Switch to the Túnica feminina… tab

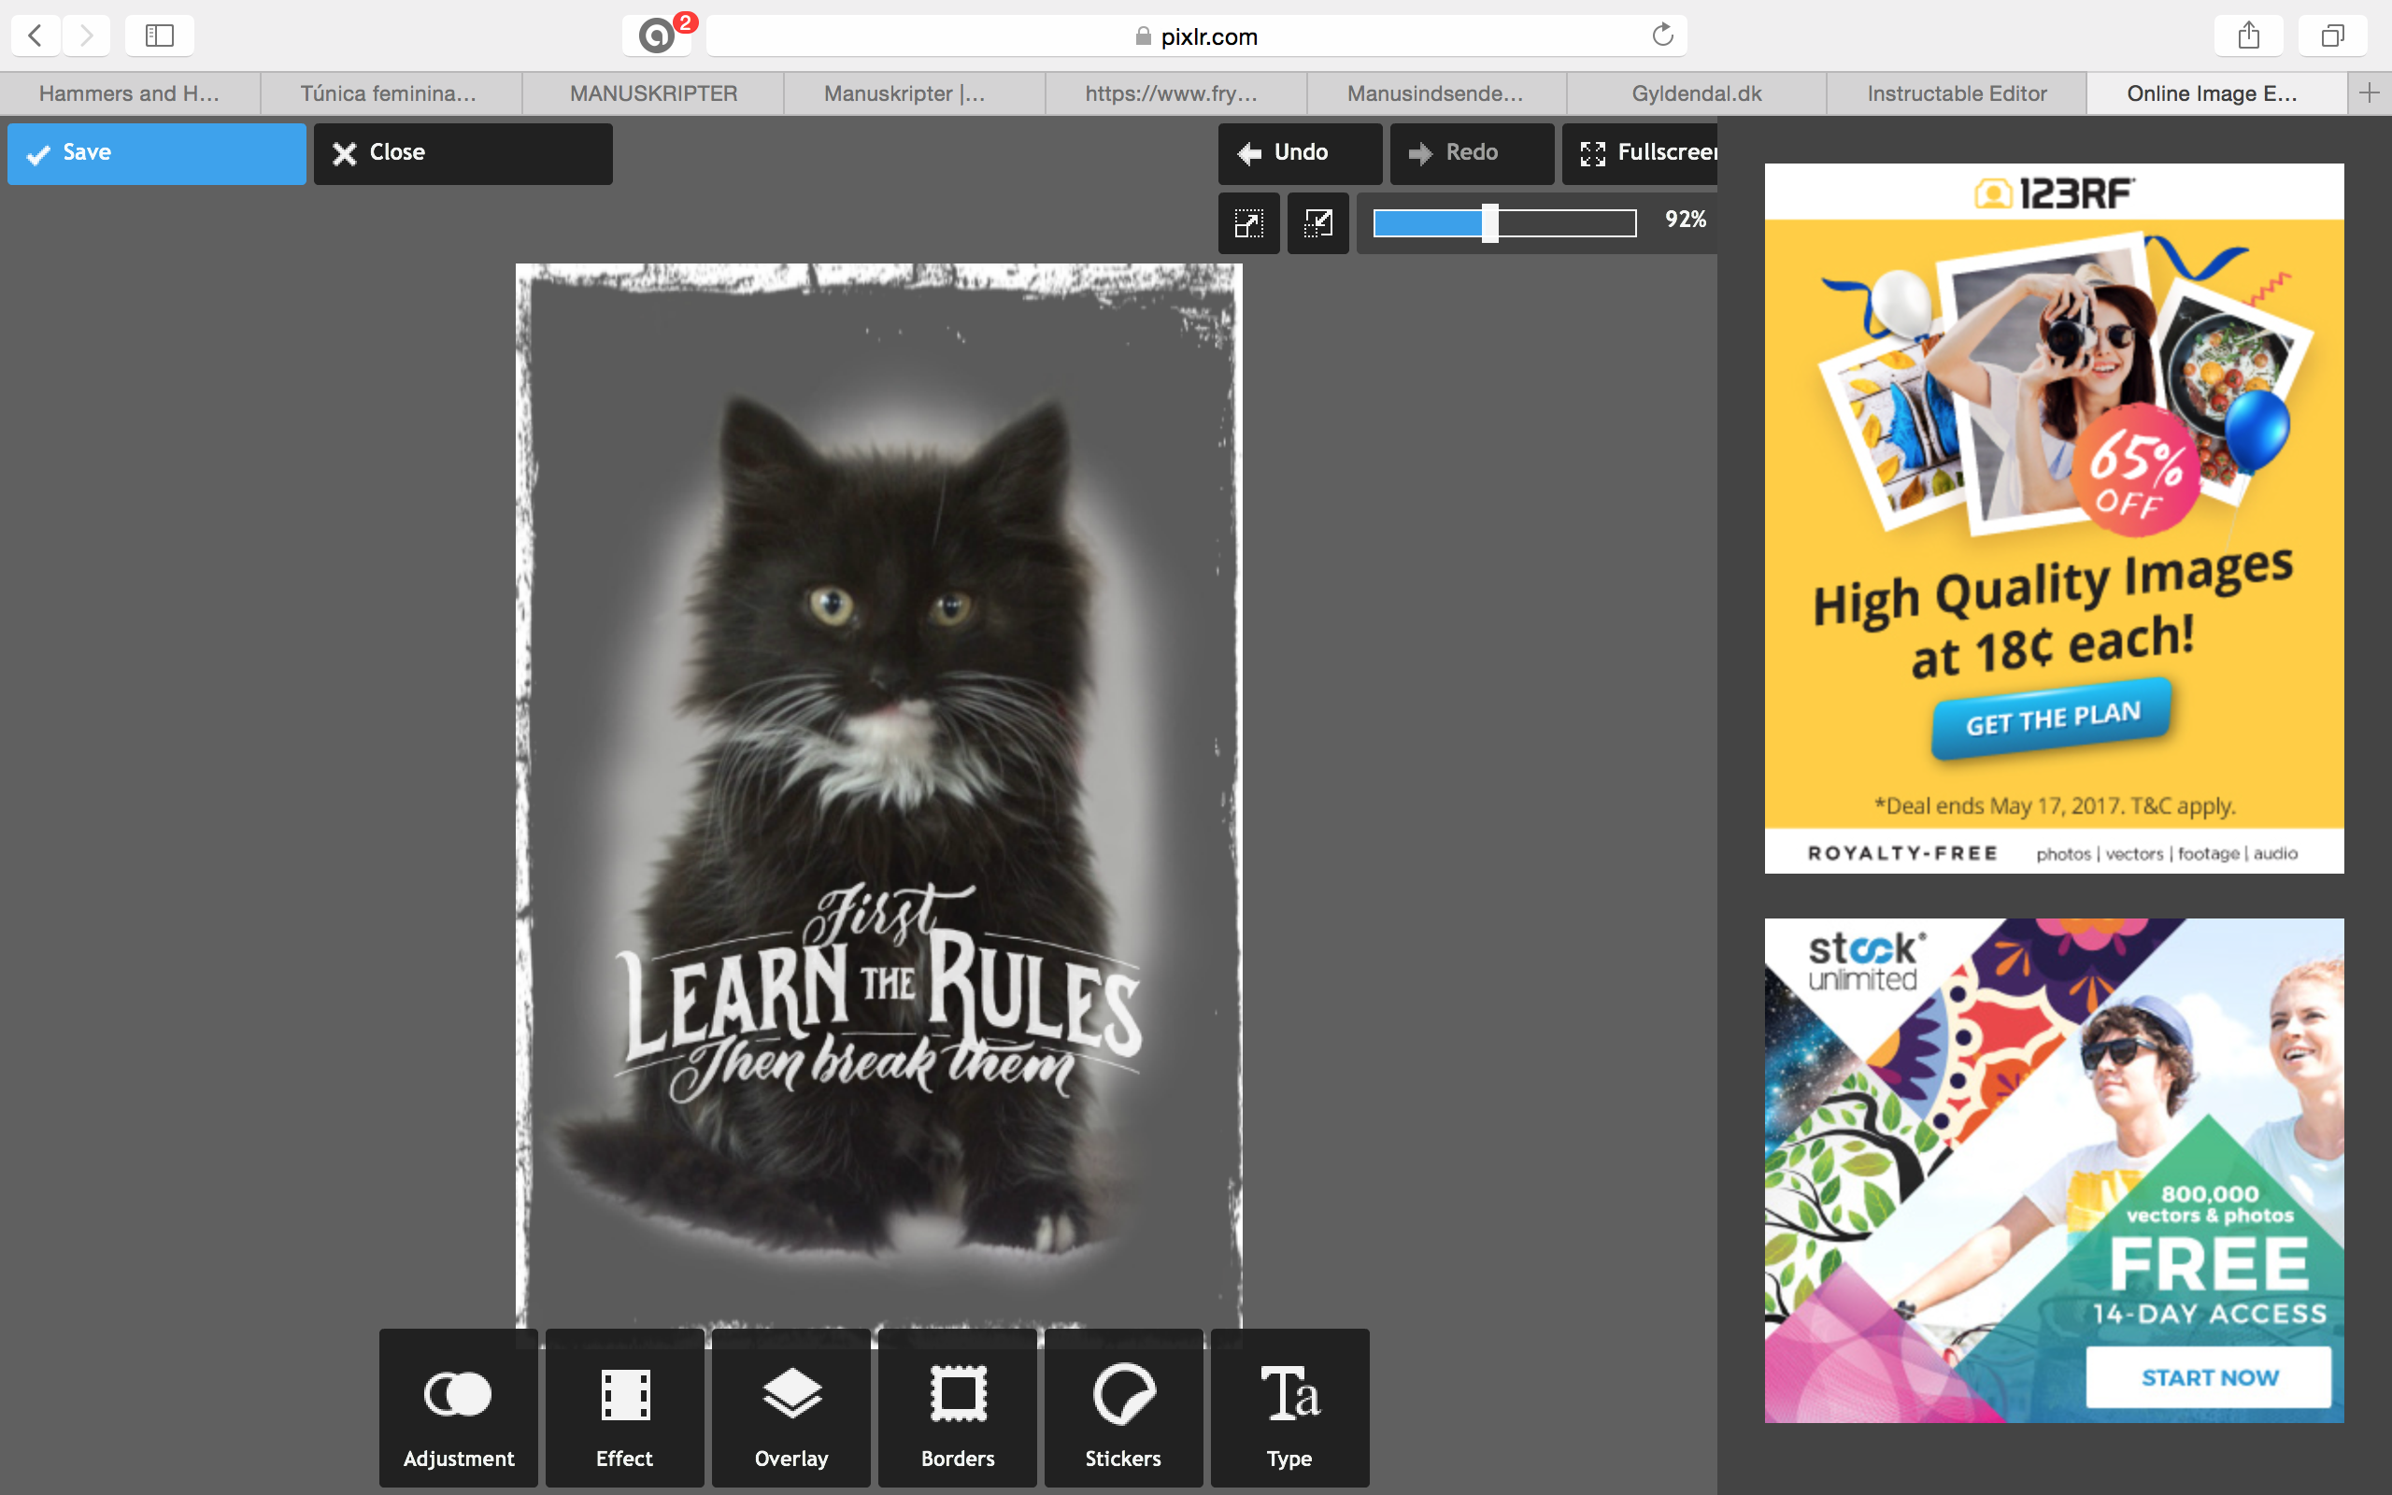pos(390,93)
